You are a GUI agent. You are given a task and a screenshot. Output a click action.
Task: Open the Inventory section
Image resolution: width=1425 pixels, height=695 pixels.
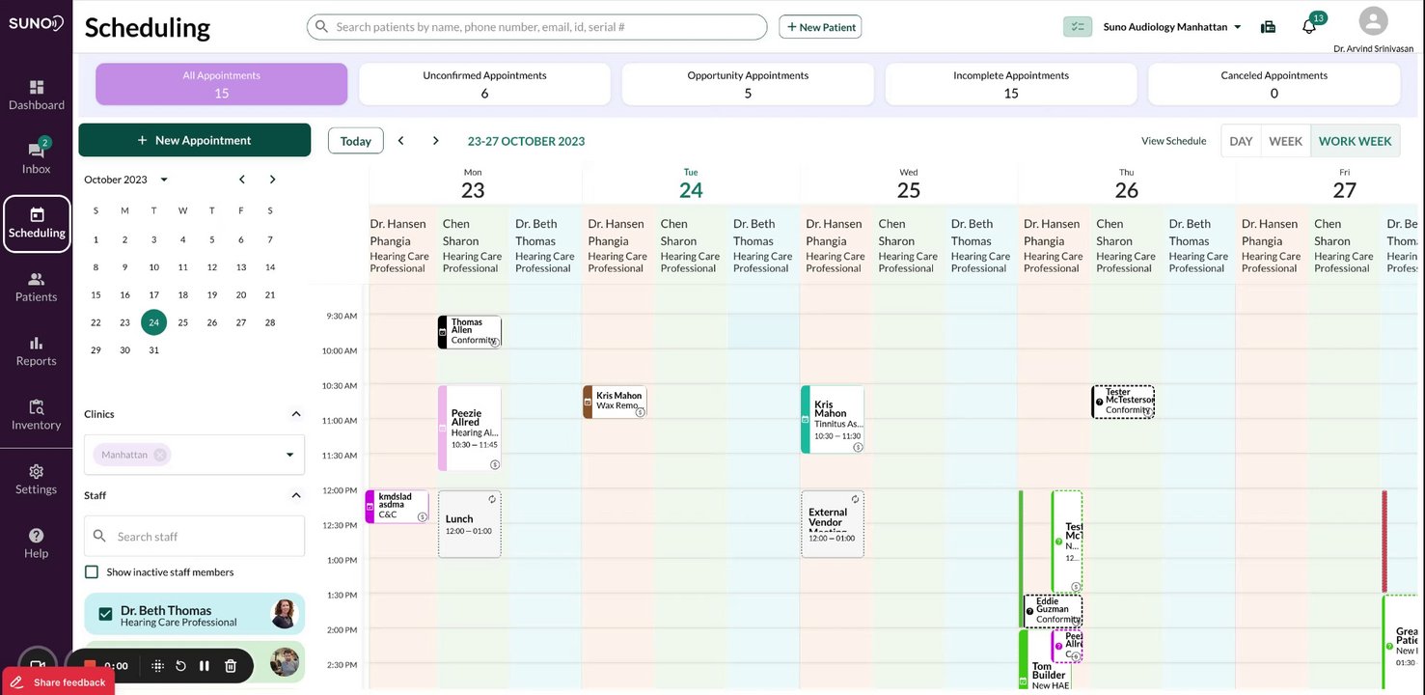point(37,414)
